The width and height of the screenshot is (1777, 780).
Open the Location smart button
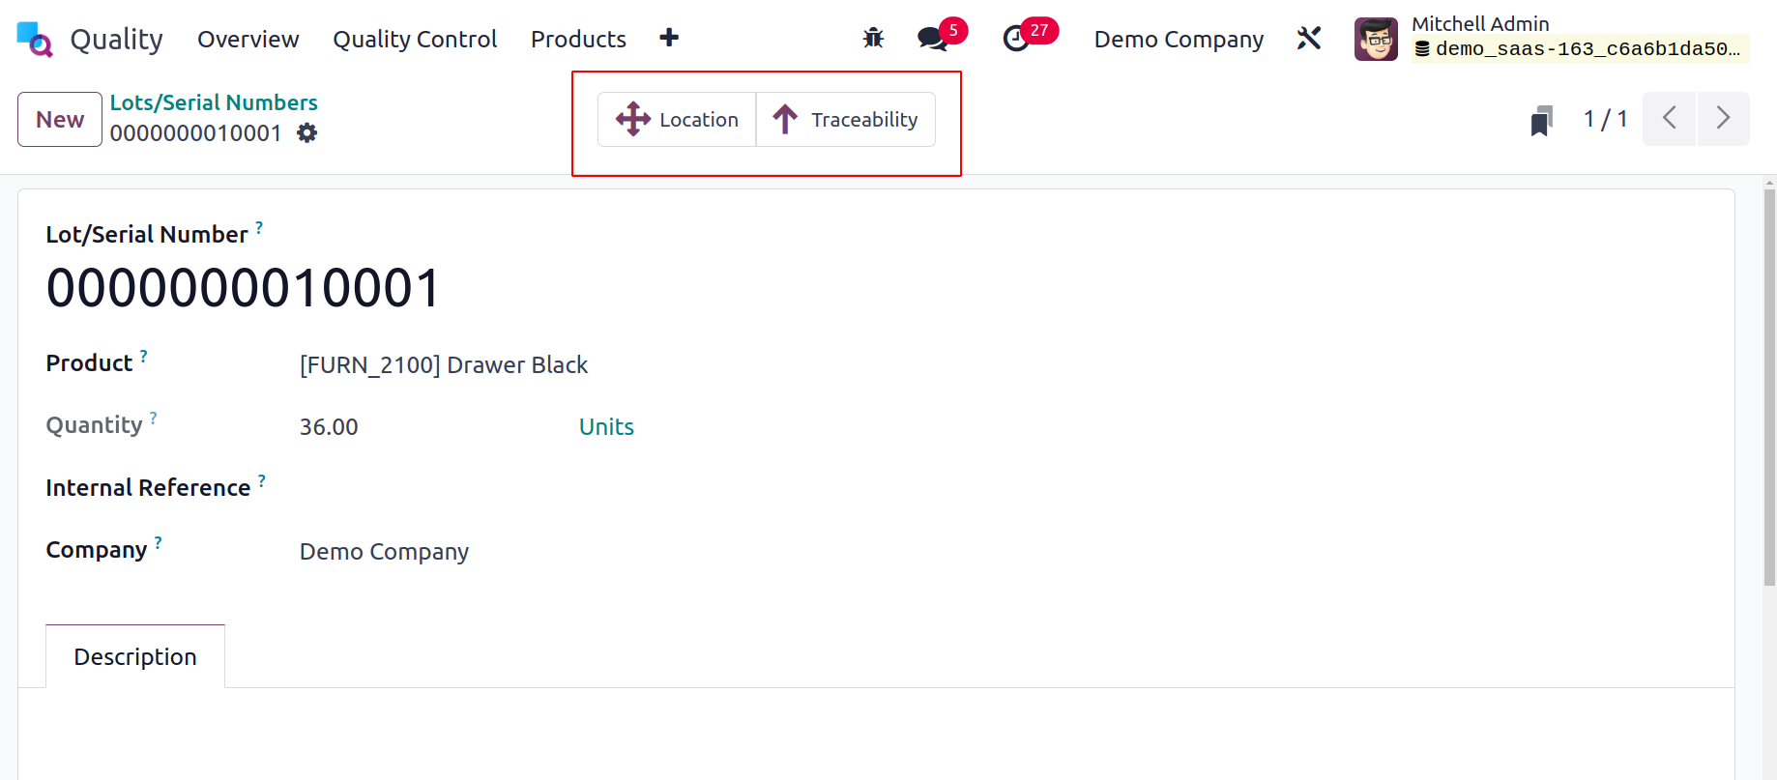[677, 120]
